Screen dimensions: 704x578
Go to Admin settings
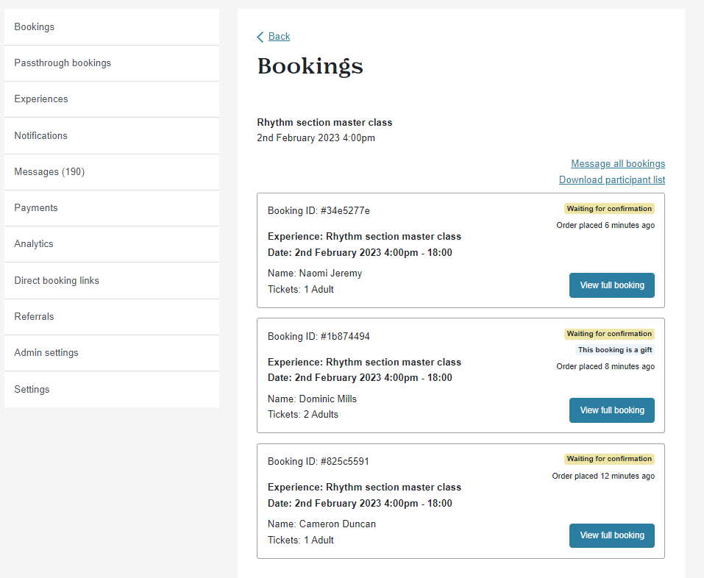point(112,353)
